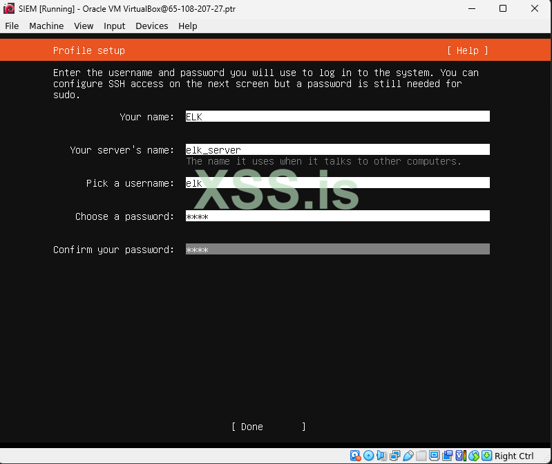This screenshot has height=464, width=552.
Task: Click the 'Your name:' label
Action: point(146,117)
